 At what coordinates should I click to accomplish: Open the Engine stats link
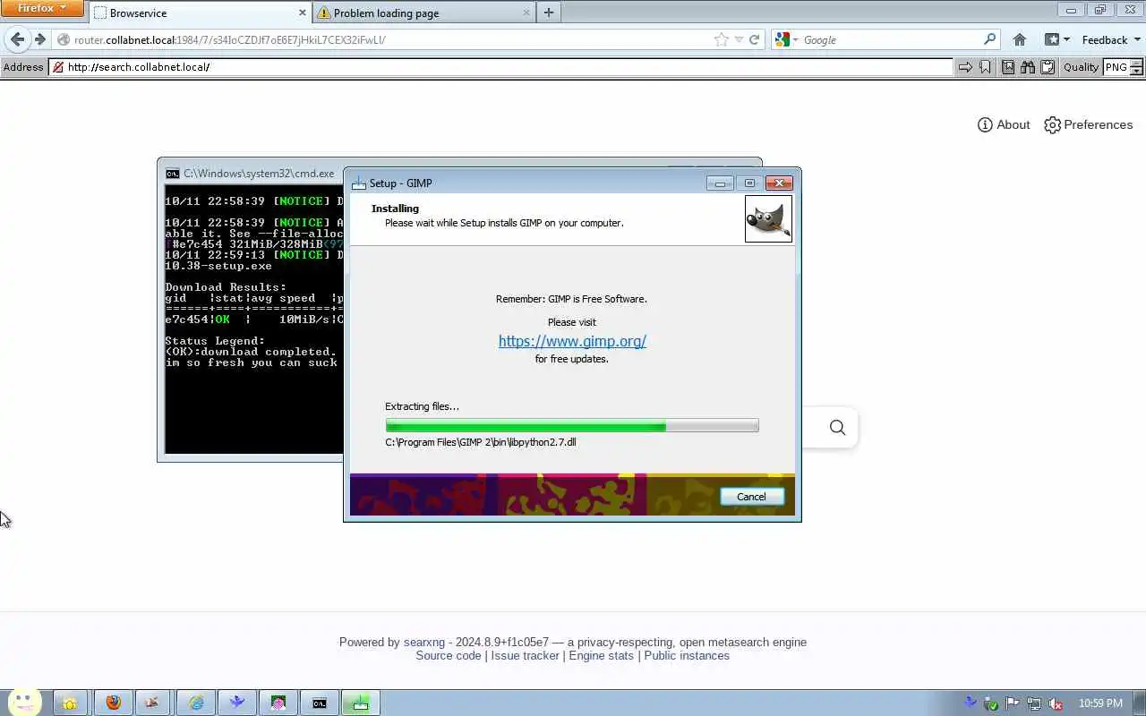point(602,655)
